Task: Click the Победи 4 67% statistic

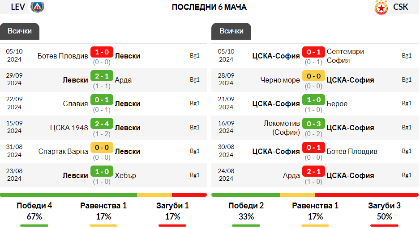Action: coord(34,211)
